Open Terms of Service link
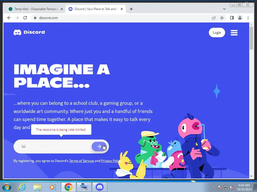The width and height of the screenshot is (257, 192). coord(82,161)
